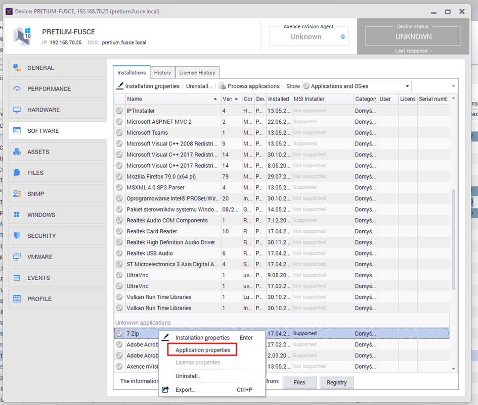Select Export... in the context menu
478x405 pixels.
coord(186,390)
